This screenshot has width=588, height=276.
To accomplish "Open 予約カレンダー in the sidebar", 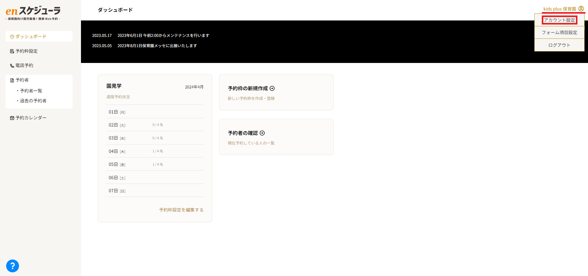I will [x=31, y=118].
